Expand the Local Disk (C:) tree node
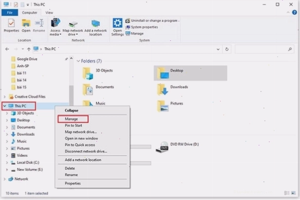Viewport: 300px width, 200px height. [x=7, y=163]
